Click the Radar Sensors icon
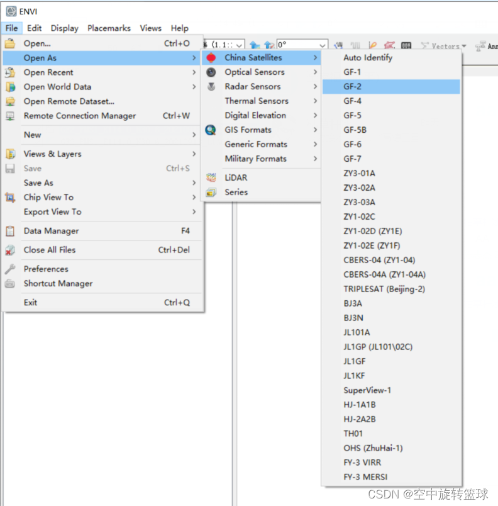Viewport: 498px width, 506px height. (211, 86)
